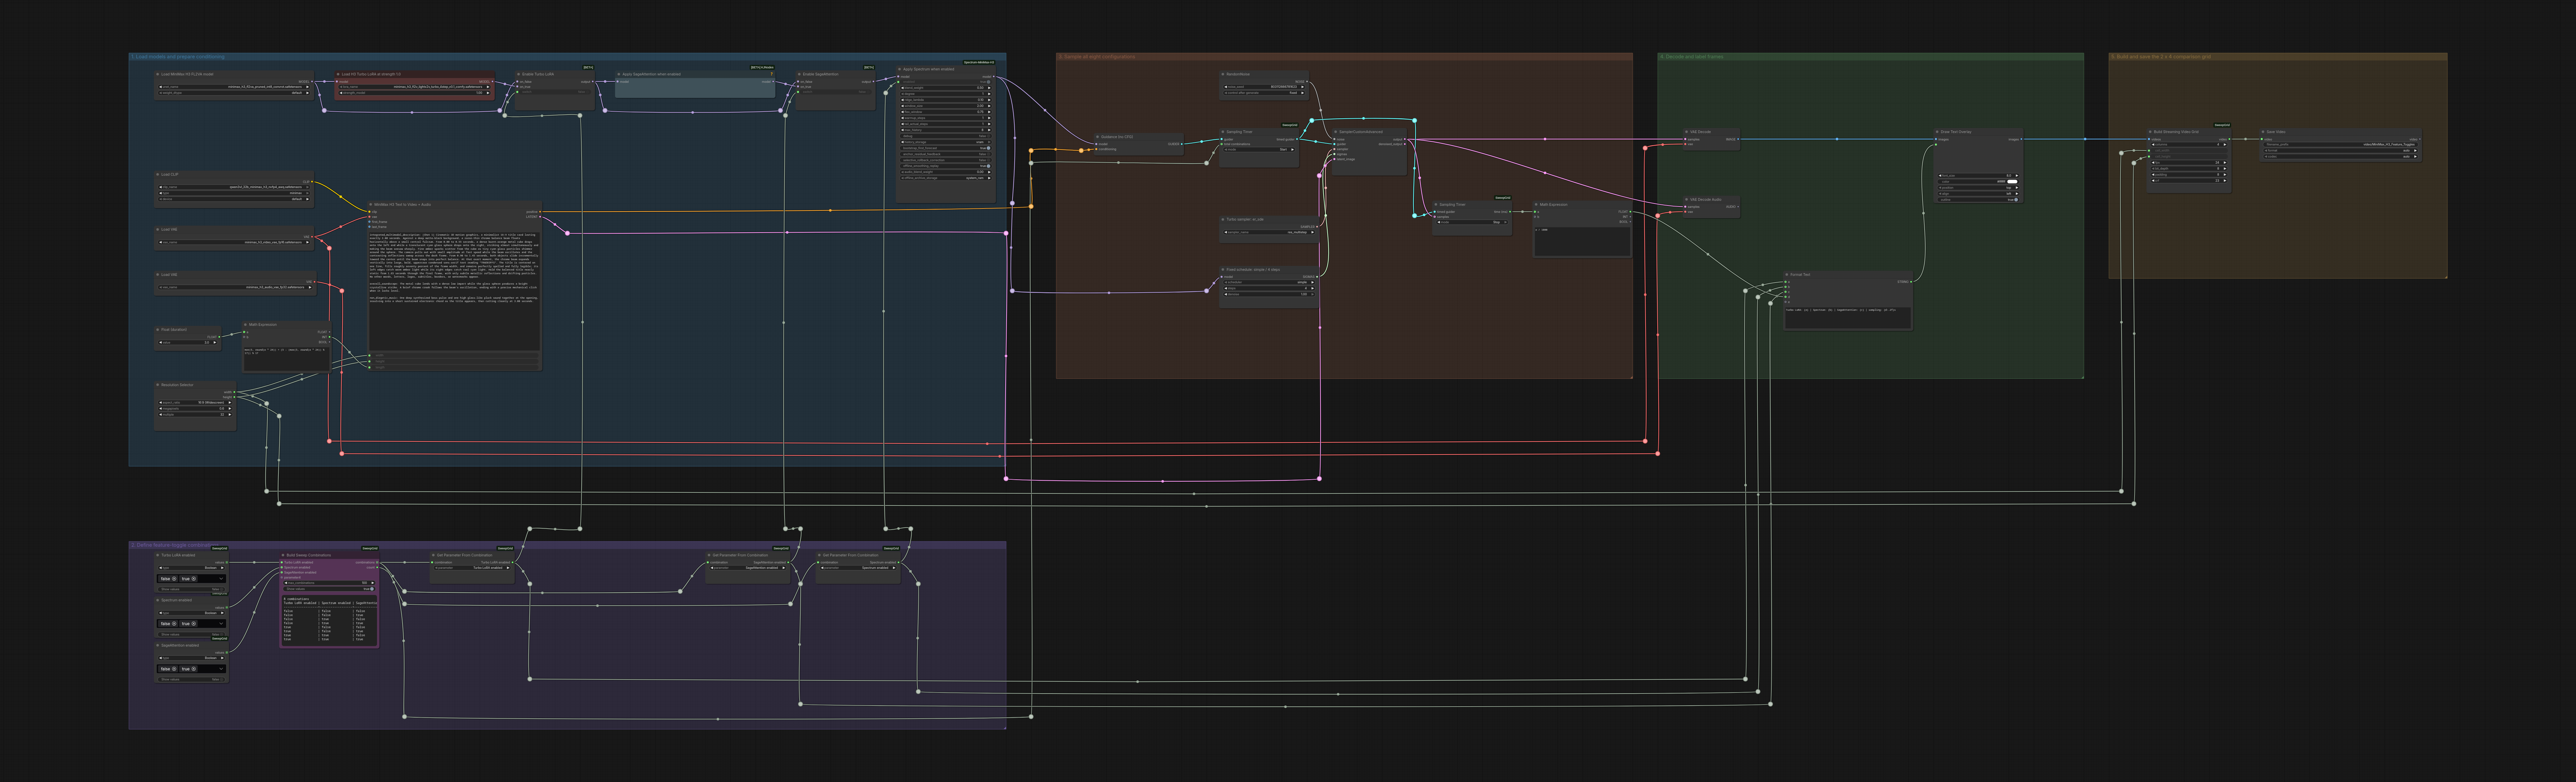
Task: Select group title '1. Load models and prepare conditioning'
Action: pos(178,57)
